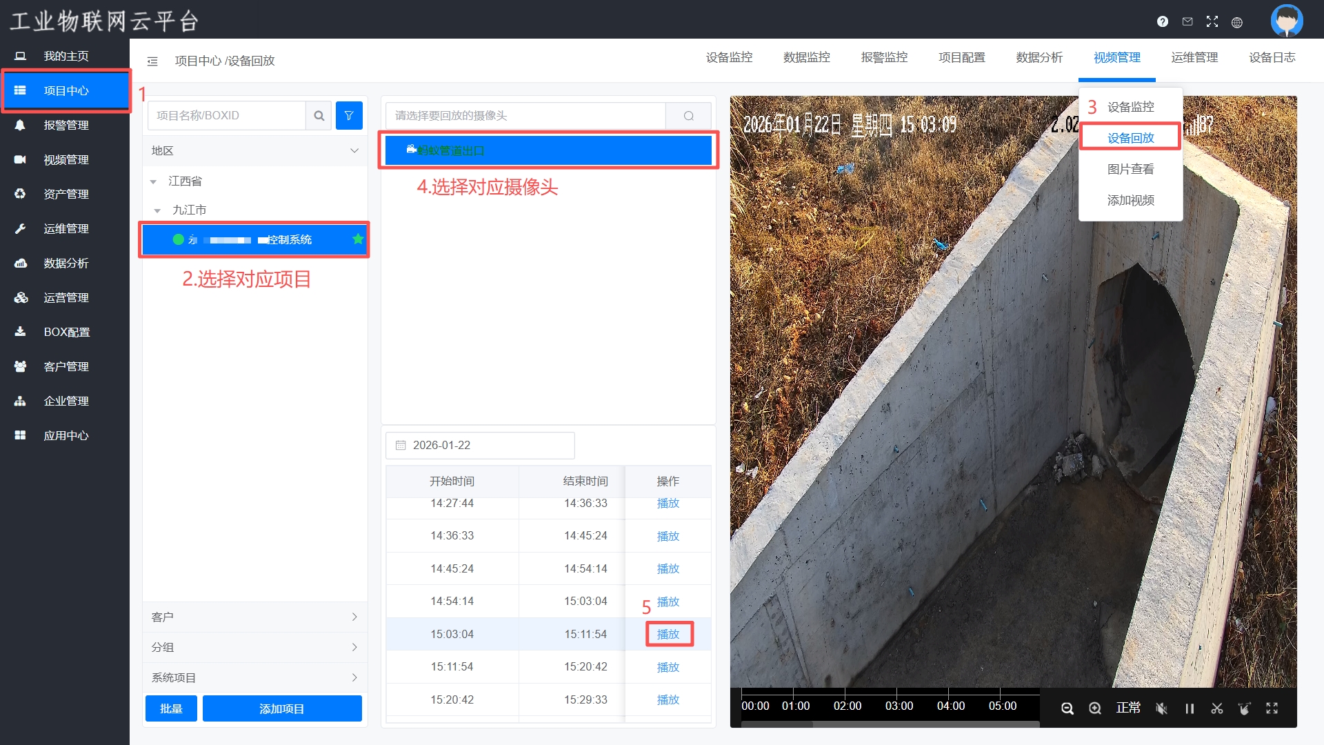This screenshot has width=1324, height=745.
Task: Click the 03:00 mark on timeline
Action: point(899,706)
